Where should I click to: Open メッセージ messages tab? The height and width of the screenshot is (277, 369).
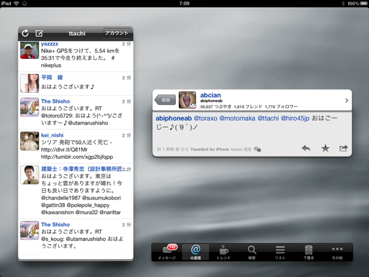click(167, 252)
